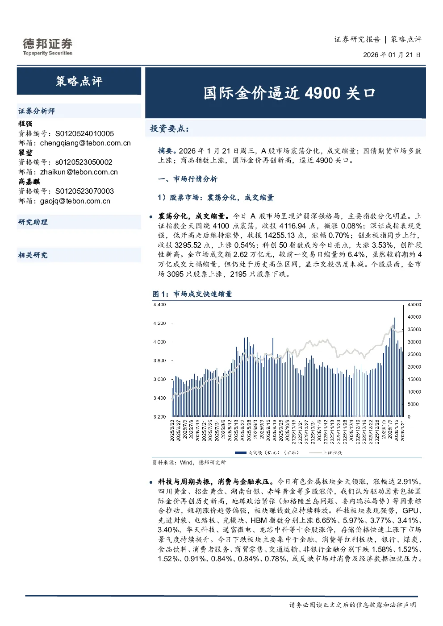Image resolution: width=443 pixels, height=626 pixels.
Task: Open email chengqiang@tebon.com.cn
Action: pos(85,143)
